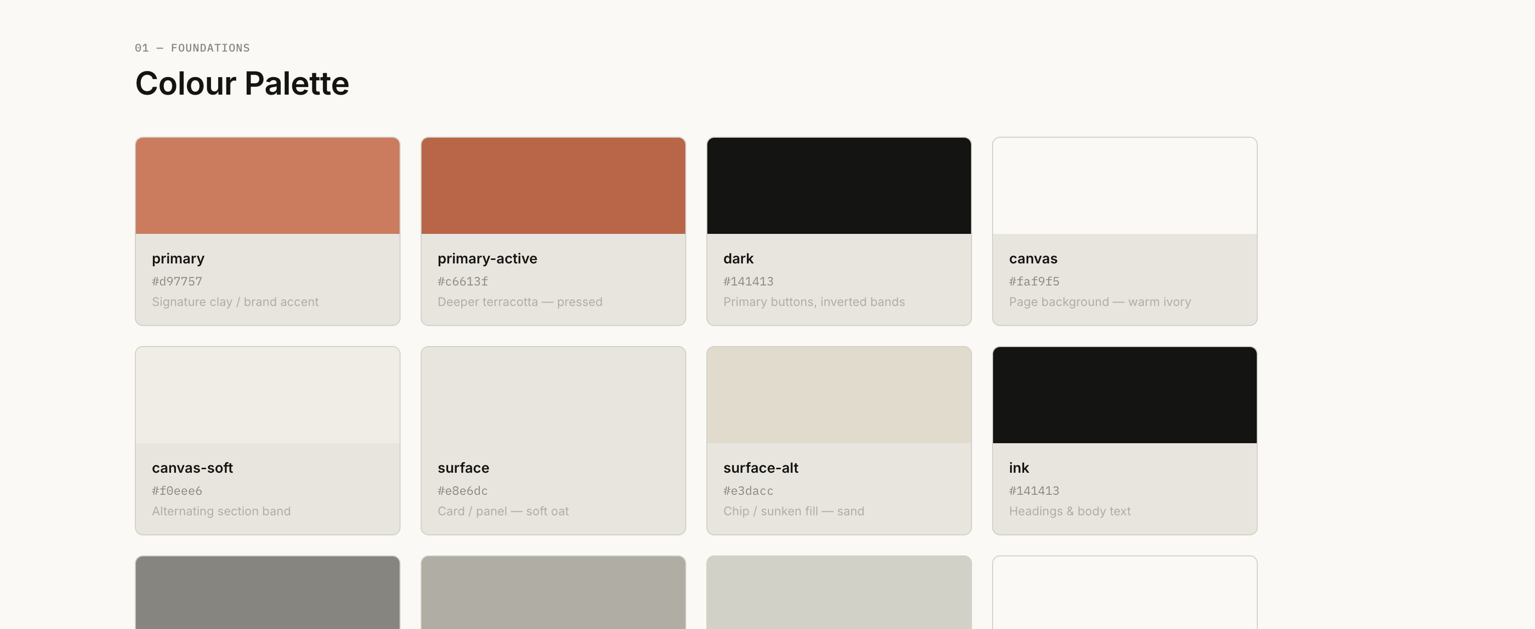Click "Alternating section band" description

click(x=221, y=512)
